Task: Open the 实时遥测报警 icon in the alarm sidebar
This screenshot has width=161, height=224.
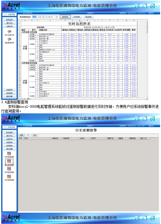Action: 9,154
